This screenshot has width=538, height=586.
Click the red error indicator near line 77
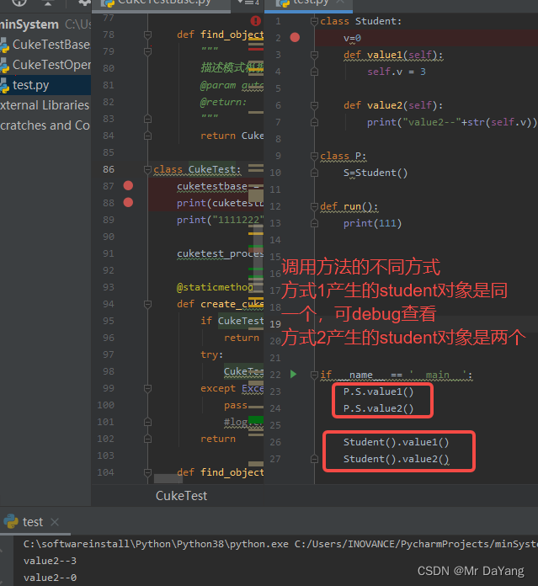click(x=256, y=20)
